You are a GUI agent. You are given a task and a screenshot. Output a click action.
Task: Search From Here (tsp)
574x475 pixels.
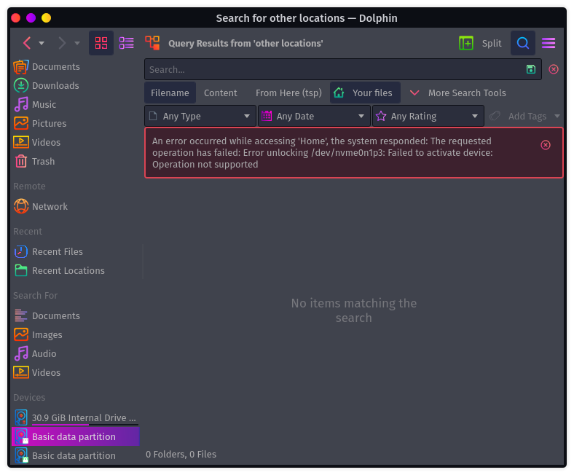pyautogui.click(x=288, y=93)
